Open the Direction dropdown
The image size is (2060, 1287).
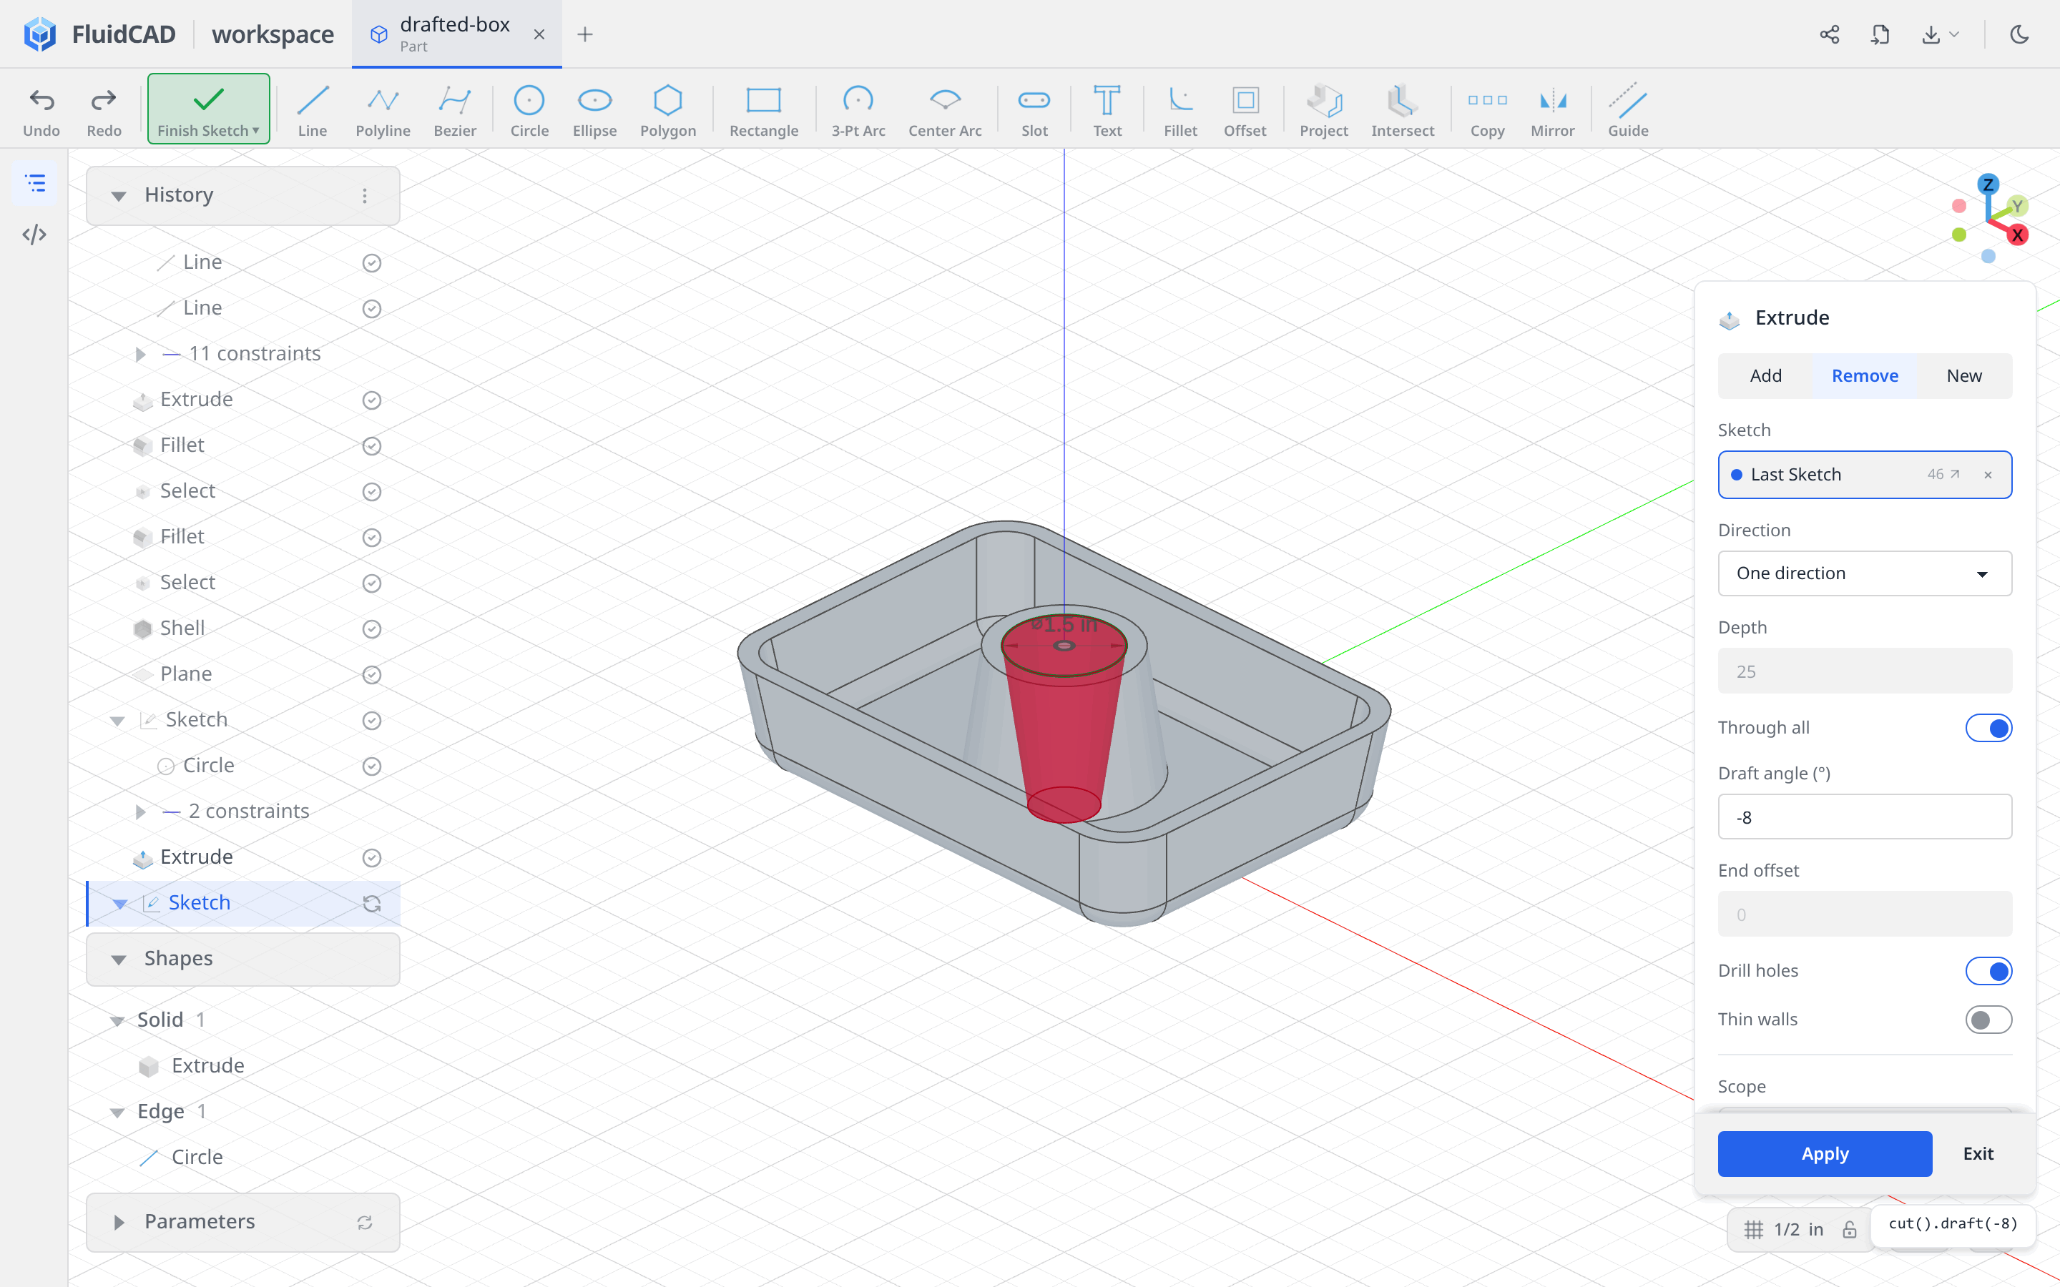tap(1864, 573)
